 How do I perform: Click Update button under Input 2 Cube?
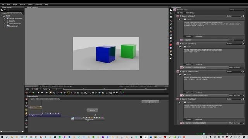(188, 64)
